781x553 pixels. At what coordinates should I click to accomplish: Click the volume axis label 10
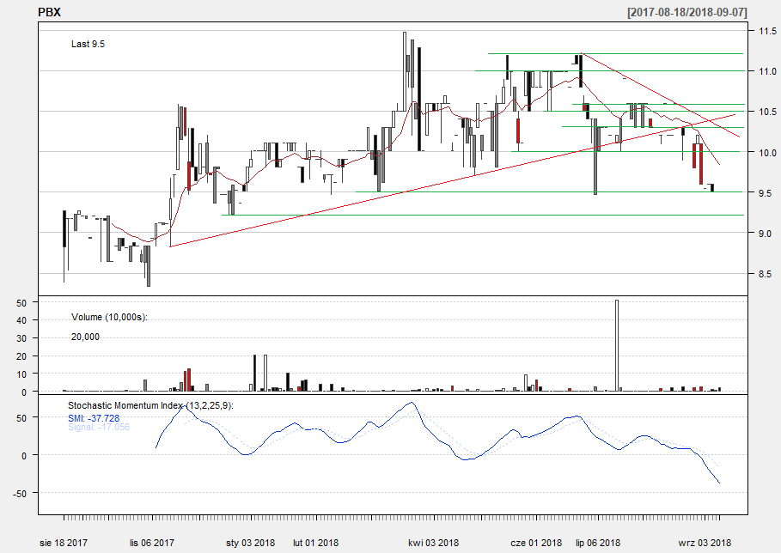(x=21, y=374)
